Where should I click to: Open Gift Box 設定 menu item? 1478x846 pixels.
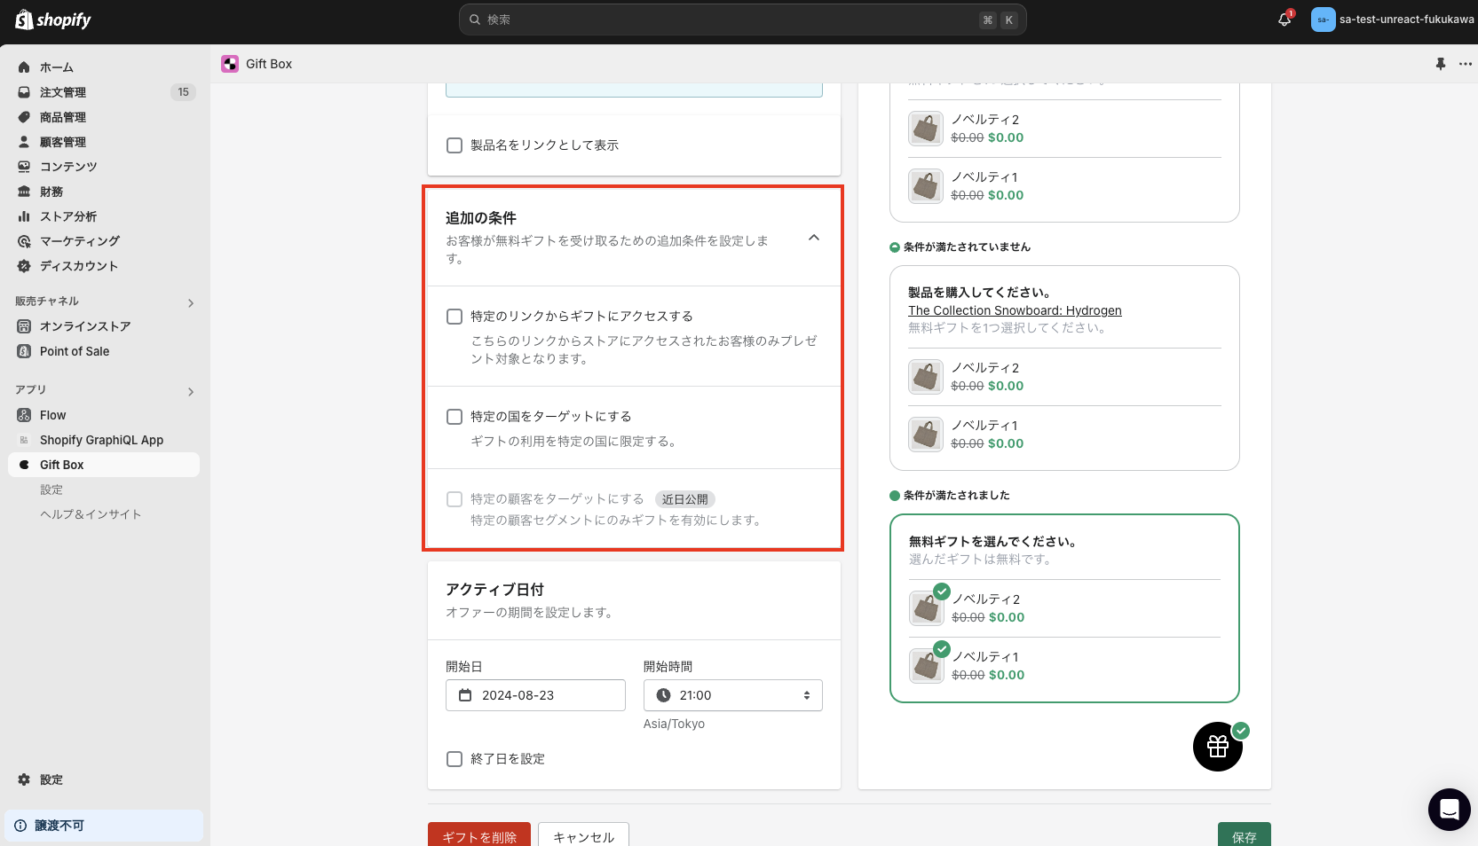tap(51, 489)
